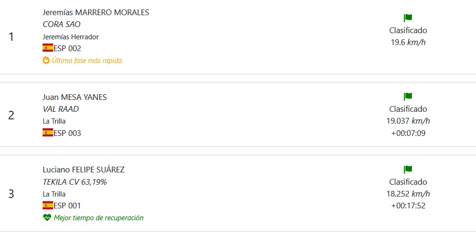
Task: Click the 'Mejor tiempo de recuperación' label
Action: click(99, 218)
